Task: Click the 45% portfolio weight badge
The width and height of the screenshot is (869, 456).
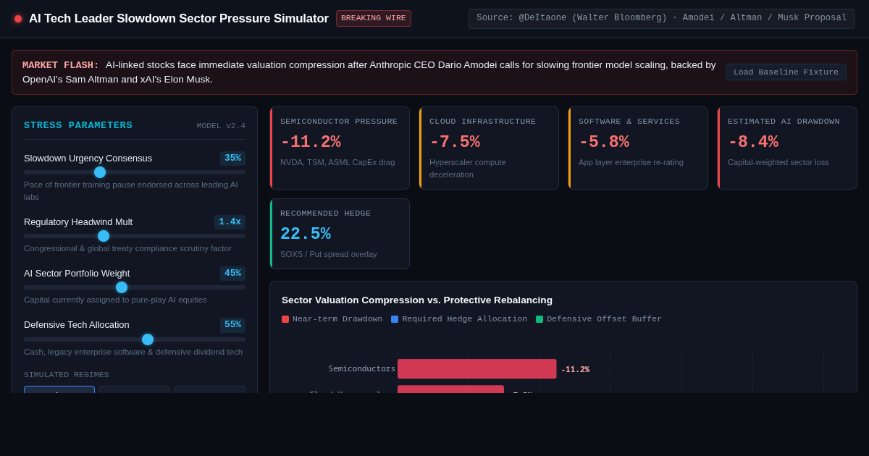Action: 232,274
